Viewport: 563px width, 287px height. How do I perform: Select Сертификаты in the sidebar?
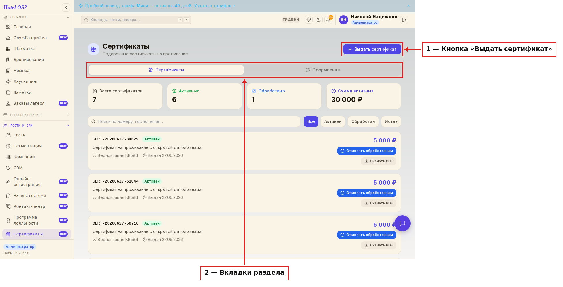(37, 234)
